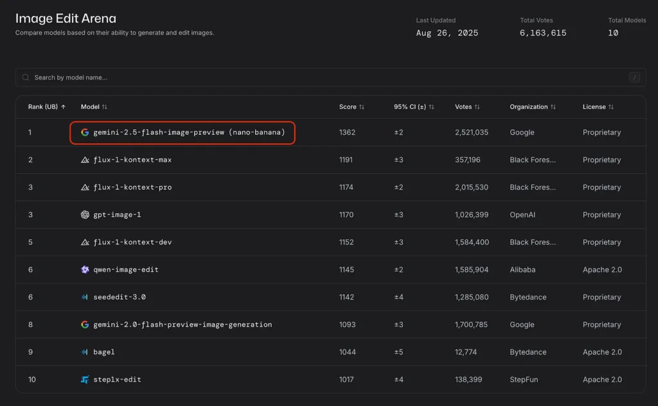This screenshot has width=658, height=406.
Task: Select score 1152 cell
Action: click(346, 242)
